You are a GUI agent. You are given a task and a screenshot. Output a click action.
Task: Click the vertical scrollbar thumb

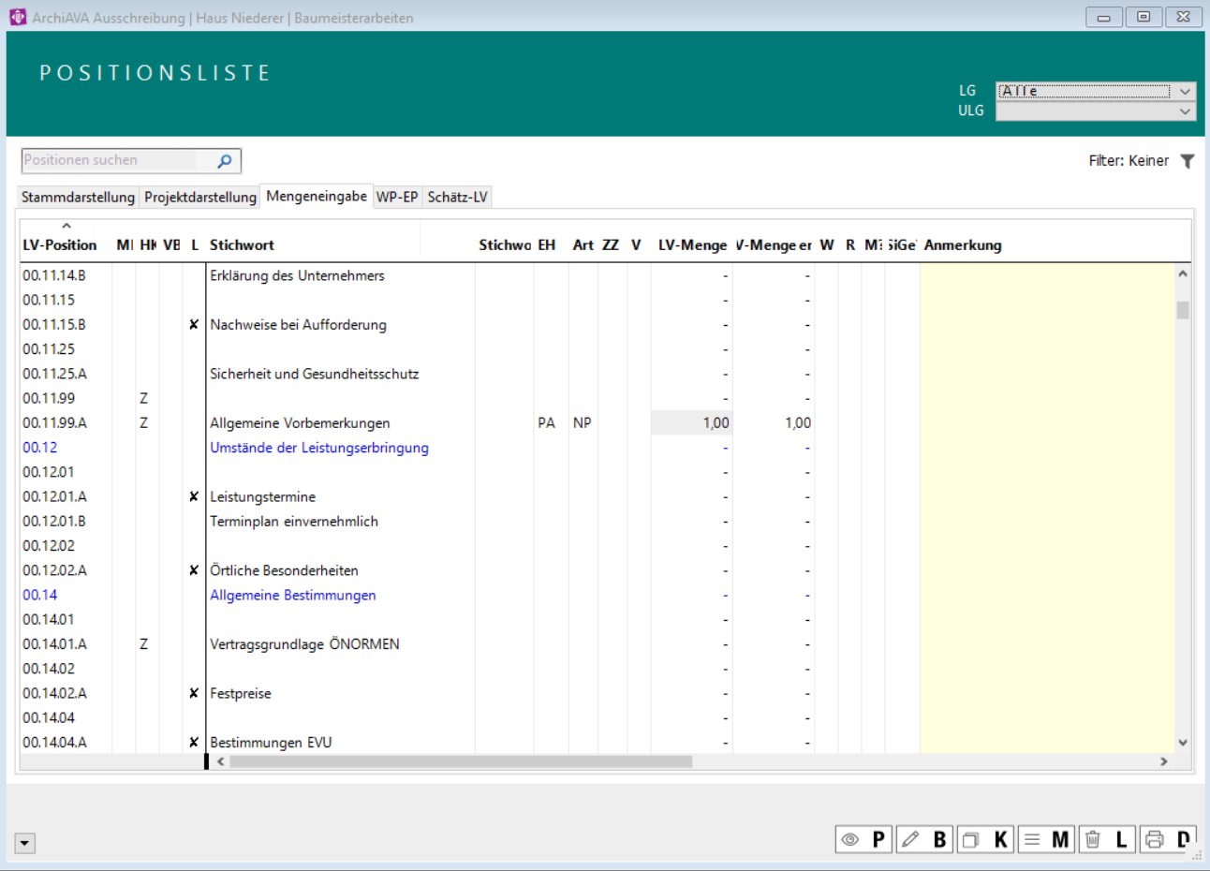(1183, 310)
